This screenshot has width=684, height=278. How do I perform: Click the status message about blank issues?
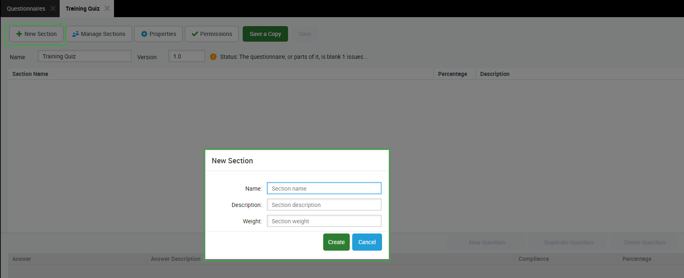click(x=293, y=57)
